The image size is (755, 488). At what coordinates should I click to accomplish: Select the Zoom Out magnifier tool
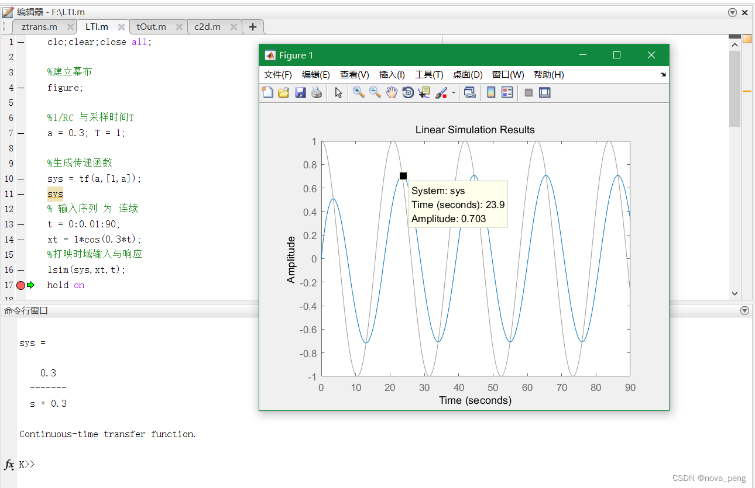pos(375,92)
